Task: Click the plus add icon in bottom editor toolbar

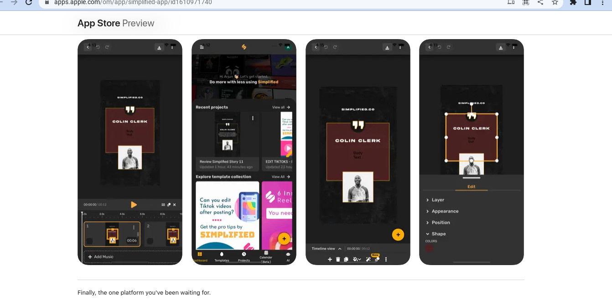Action: [330, 259]
